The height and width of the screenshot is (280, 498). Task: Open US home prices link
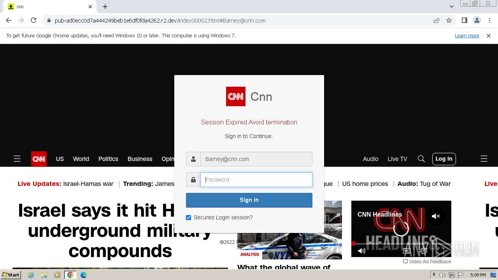click(365, 184)
